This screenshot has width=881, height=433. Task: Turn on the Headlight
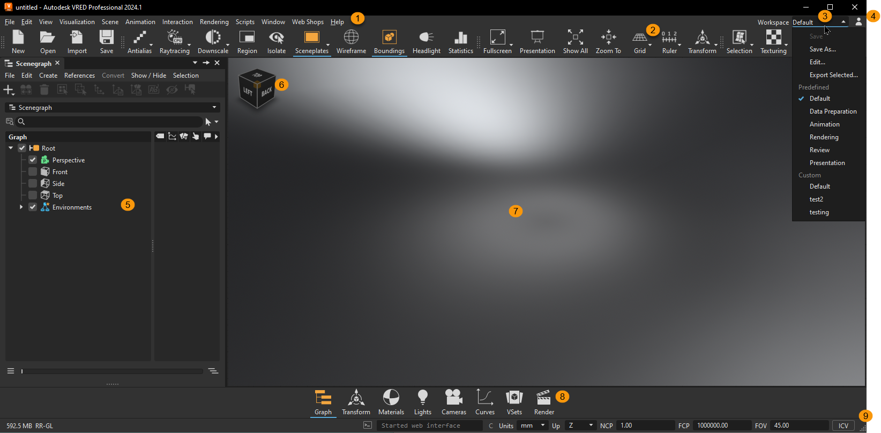pos(427,42)
